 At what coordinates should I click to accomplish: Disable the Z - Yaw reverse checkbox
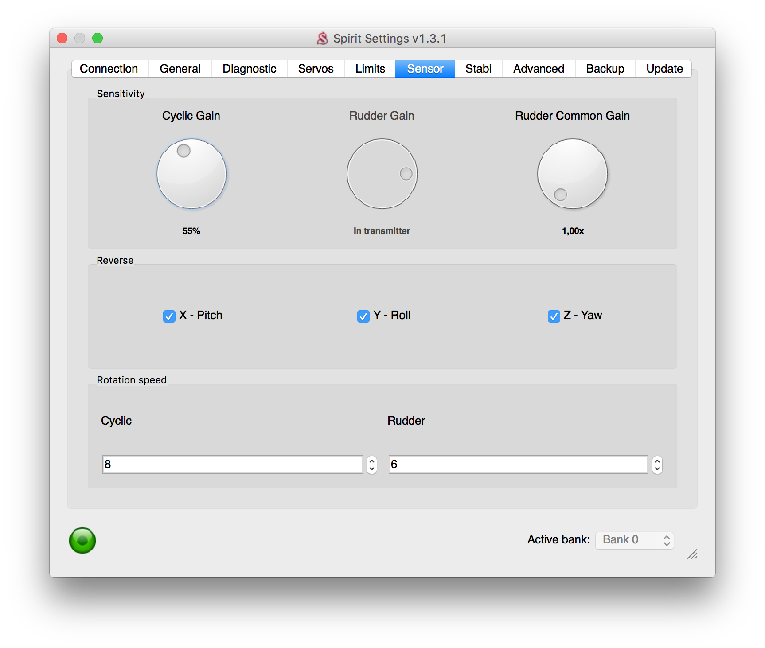pyautogui.click(x=554, y=316)
